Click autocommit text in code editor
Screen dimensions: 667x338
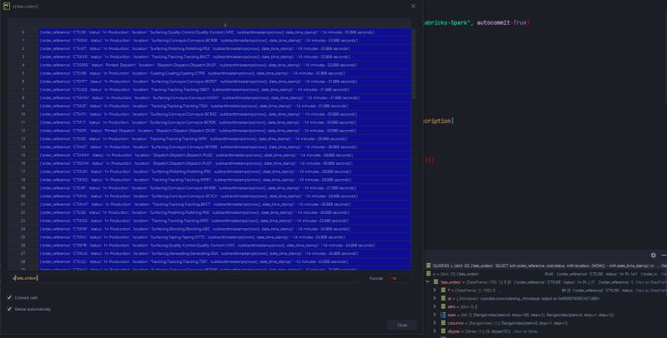coord(493,22)
